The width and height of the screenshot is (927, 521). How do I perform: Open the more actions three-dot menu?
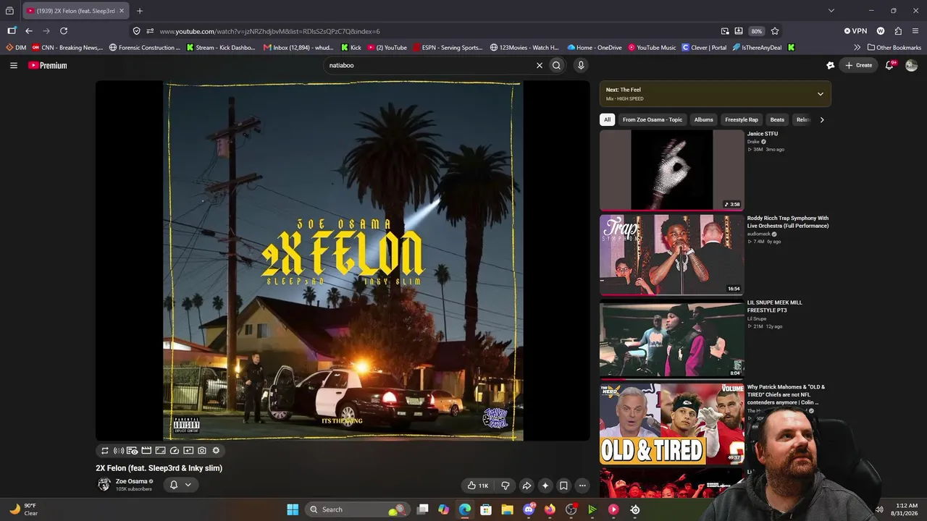point(582,486)
